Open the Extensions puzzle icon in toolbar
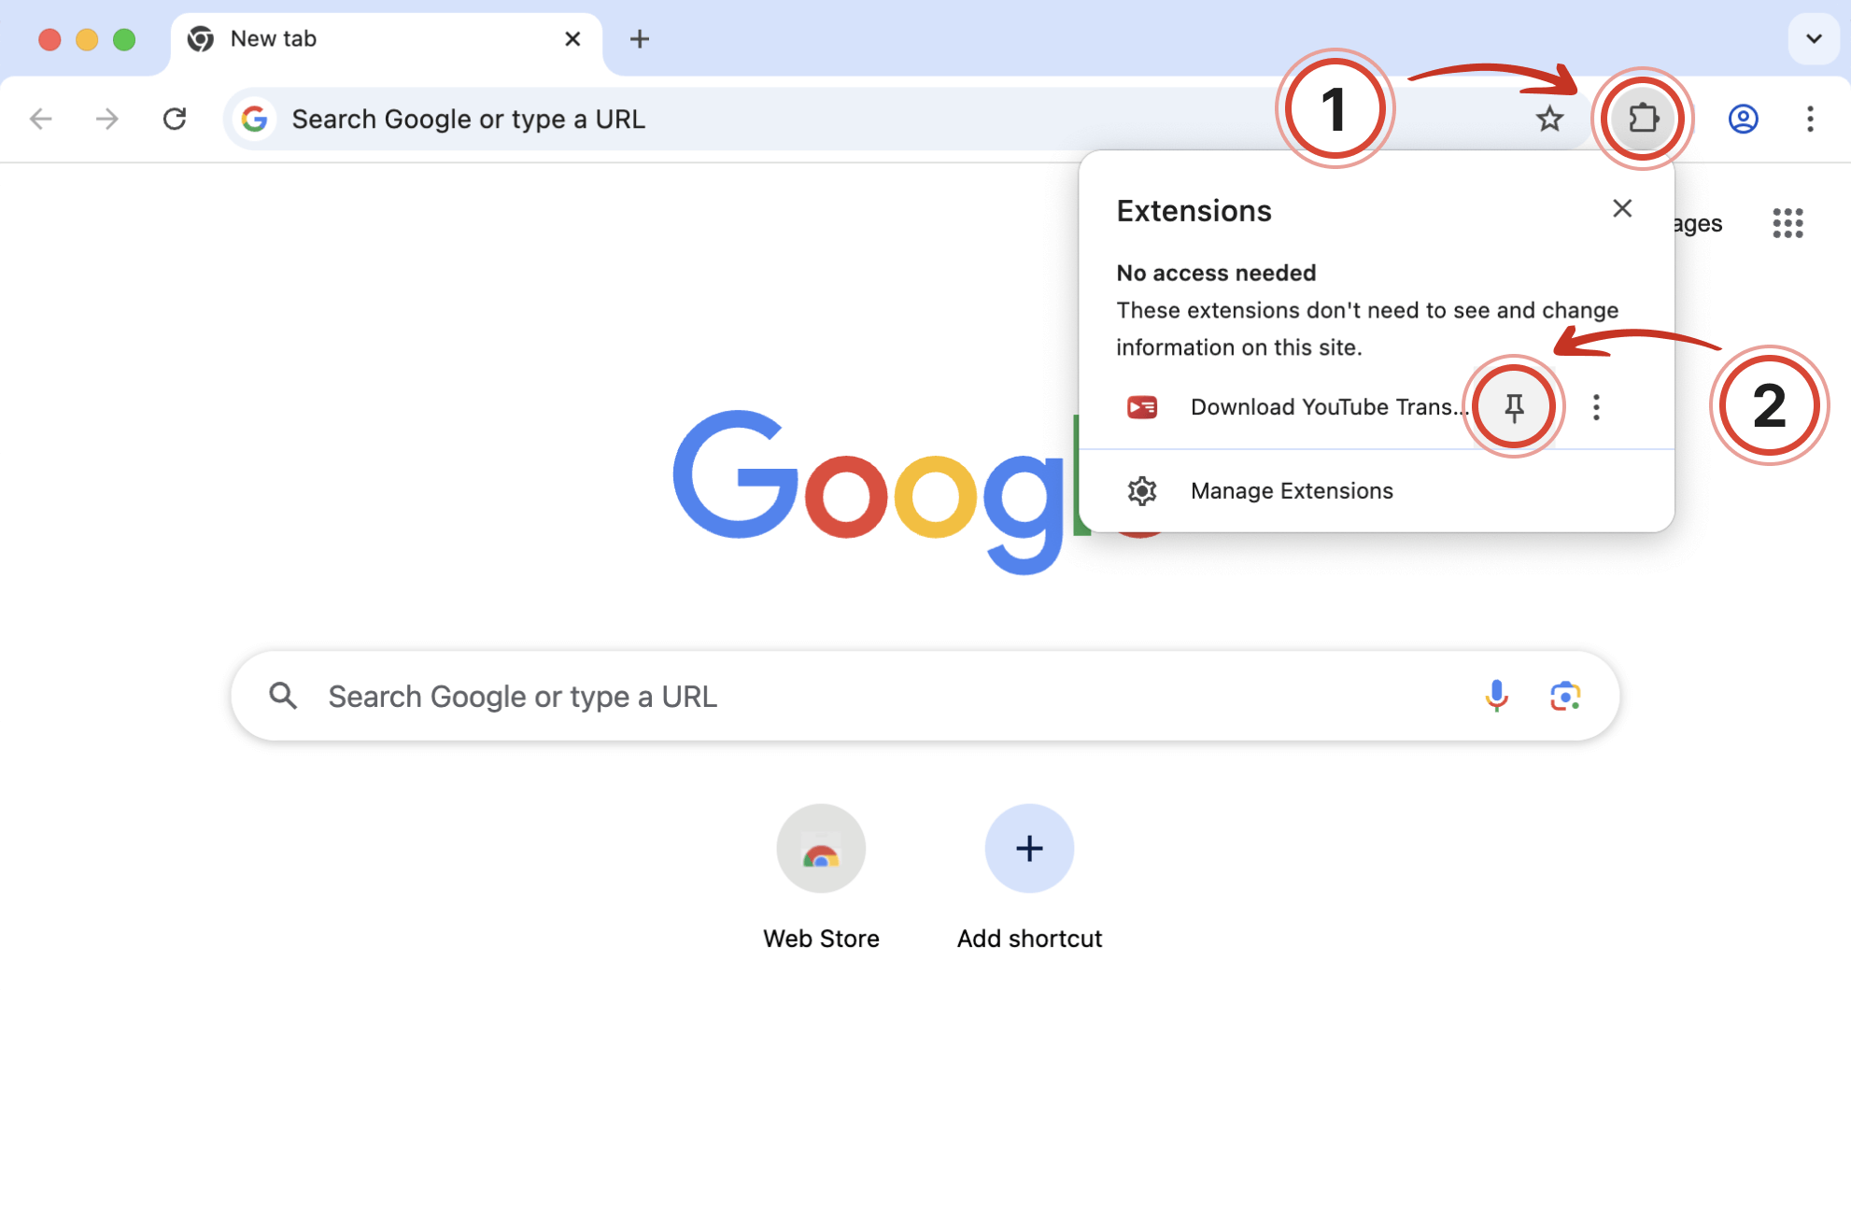The height and width of the screenshot is (1214, 1851). pyautogui.click(x=1643, y=119)
